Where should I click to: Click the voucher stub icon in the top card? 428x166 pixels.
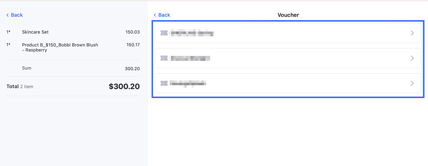(x=164, y=33)
